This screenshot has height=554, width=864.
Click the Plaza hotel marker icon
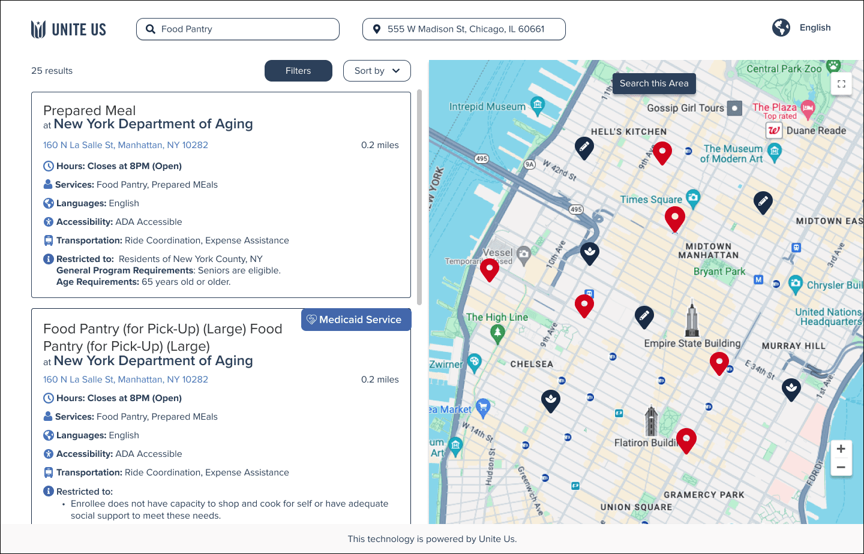(x=808, y=109)
